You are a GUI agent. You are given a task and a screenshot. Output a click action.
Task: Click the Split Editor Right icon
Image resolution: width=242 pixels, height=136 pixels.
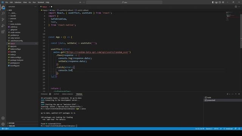point(236,7)
